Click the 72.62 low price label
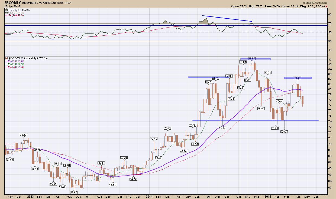Screen dimensions: 336x199 tap(284, 132)
